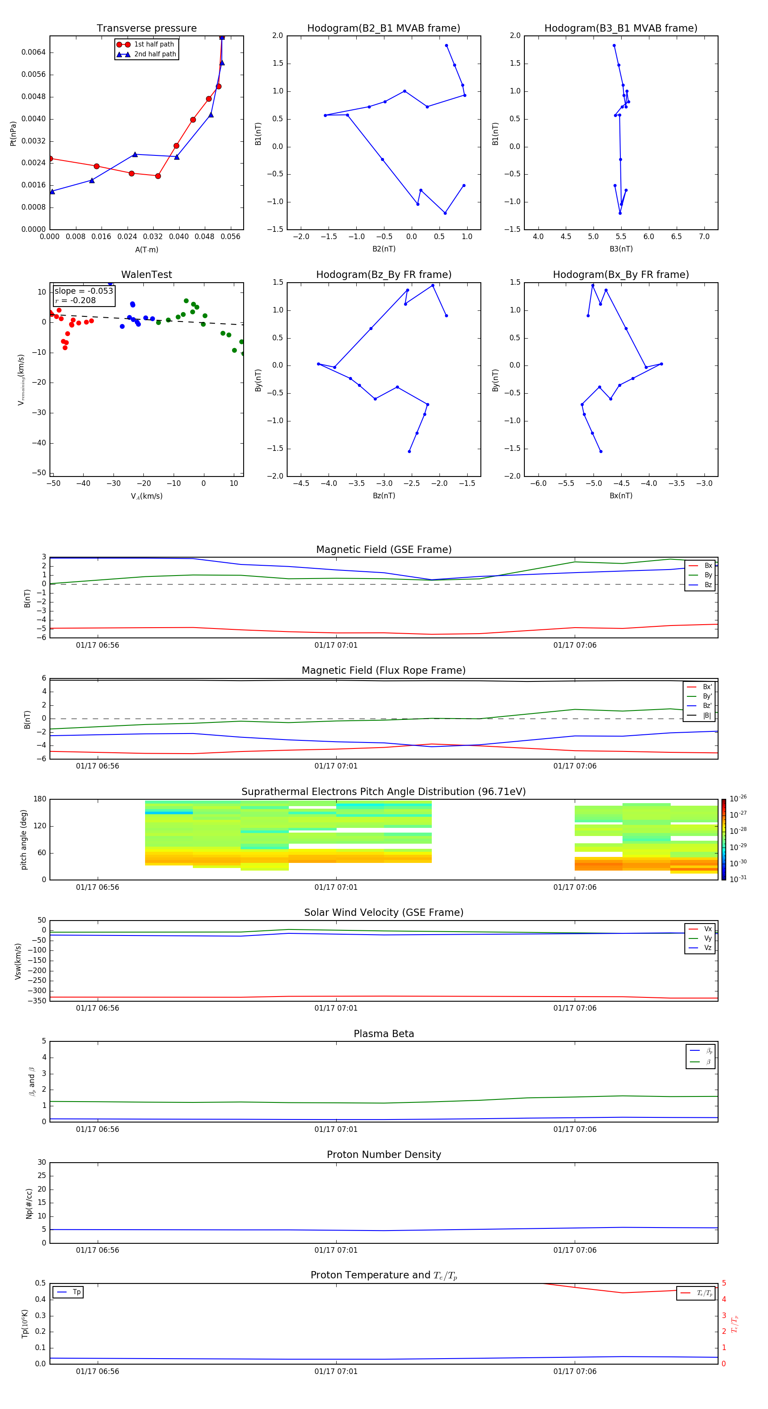Click the pitch angle flux color bar

(x=723, y=839)
